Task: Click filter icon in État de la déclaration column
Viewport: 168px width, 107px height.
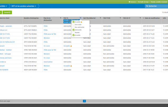Action: (61, 18)
